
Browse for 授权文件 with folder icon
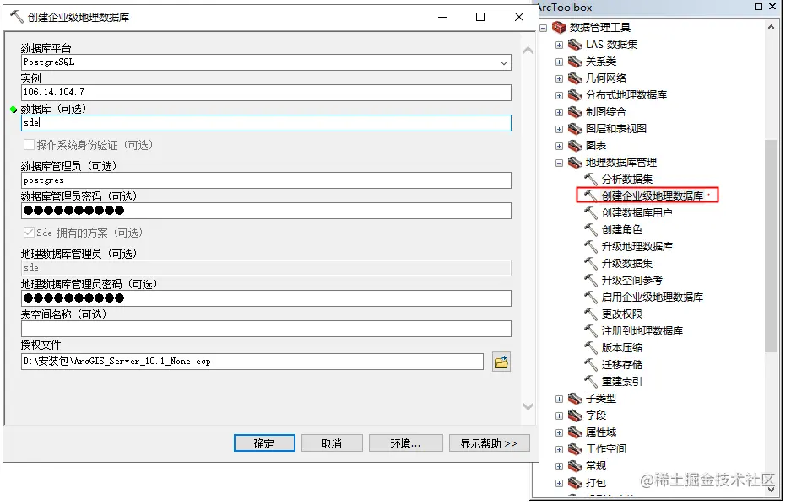(501, 362)
